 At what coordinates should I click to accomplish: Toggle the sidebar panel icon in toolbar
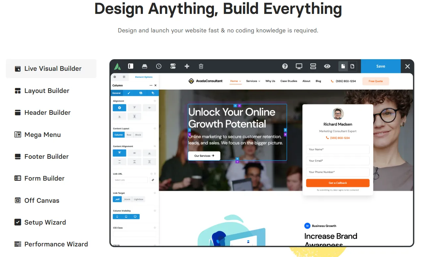coord(131,66)
